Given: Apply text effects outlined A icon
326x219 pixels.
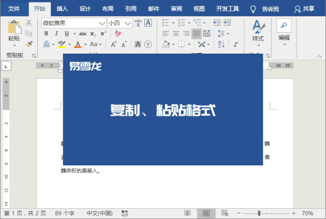Looking at the screenshot, I should [x=46, y=44].
